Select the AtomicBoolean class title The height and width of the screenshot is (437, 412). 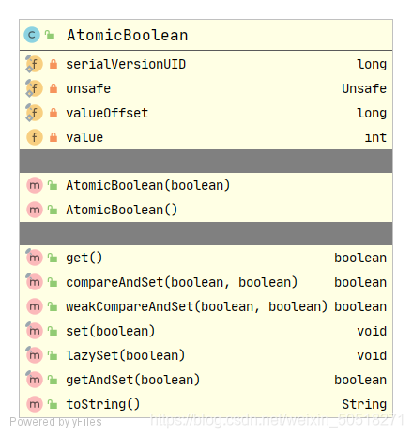128,35
